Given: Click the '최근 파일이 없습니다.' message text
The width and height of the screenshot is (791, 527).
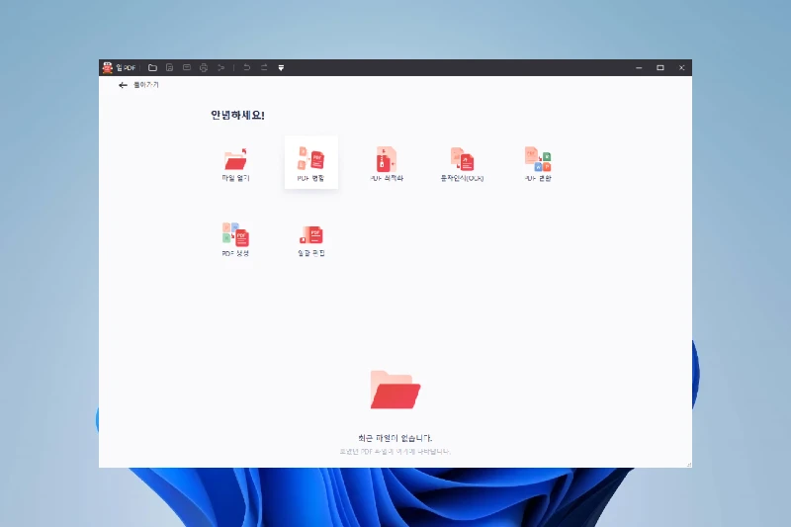Looking at the screenshot, I should pyautogui.click(x=395, y=438).
